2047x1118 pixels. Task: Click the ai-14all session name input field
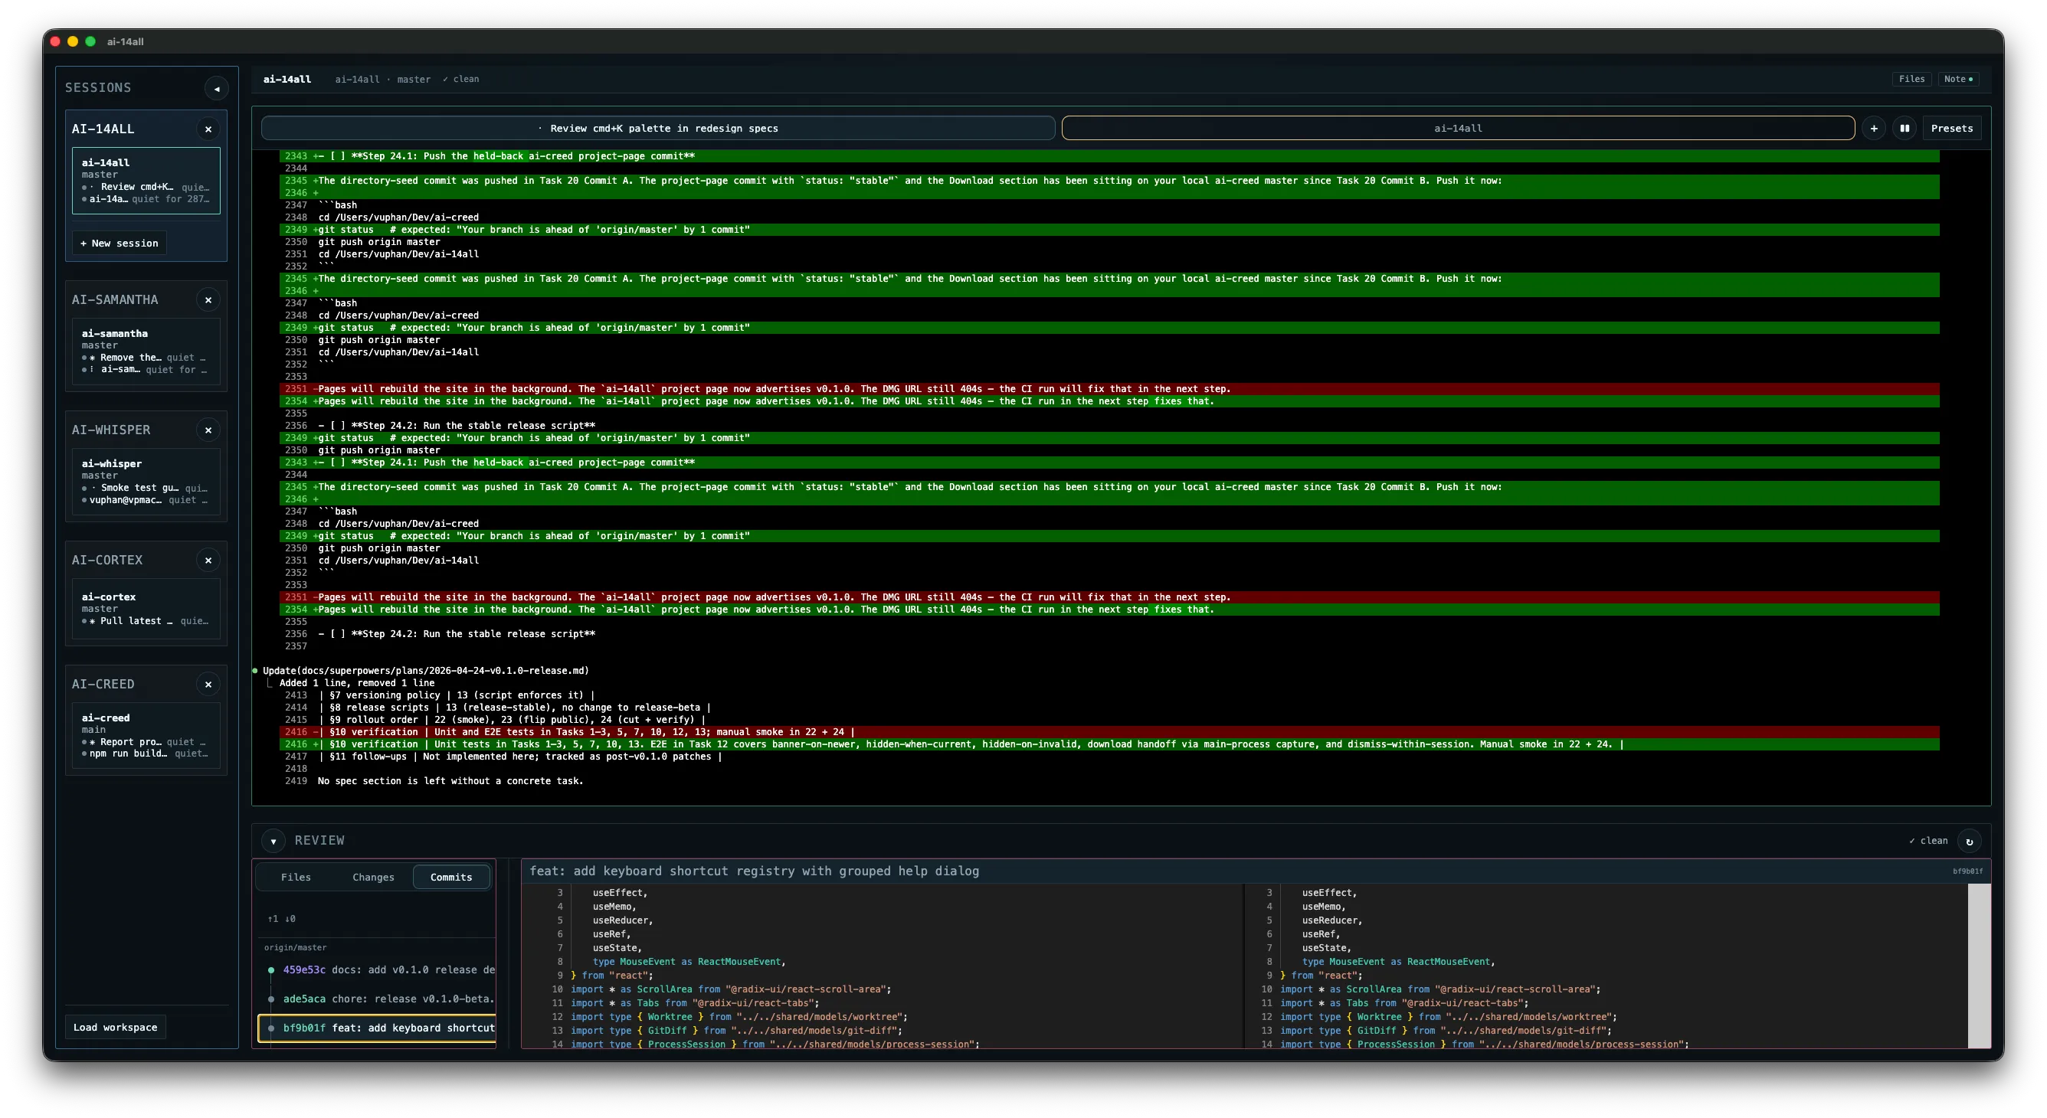coord(1458,128)
